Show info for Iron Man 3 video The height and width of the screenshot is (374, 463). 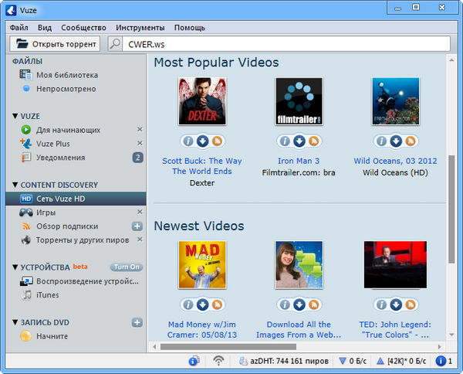285,141
